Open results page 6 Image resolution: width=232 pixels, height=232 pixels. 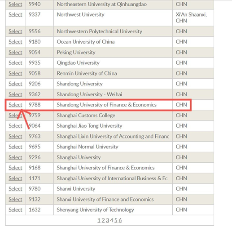coord(120,220)
